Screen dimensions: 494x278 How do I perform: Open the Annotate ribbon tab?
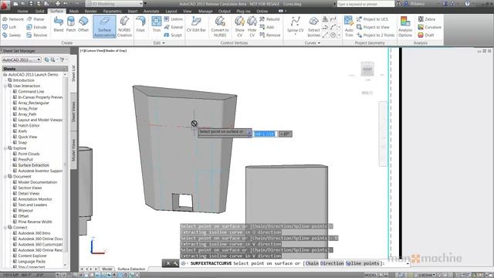tap(151, 11)
